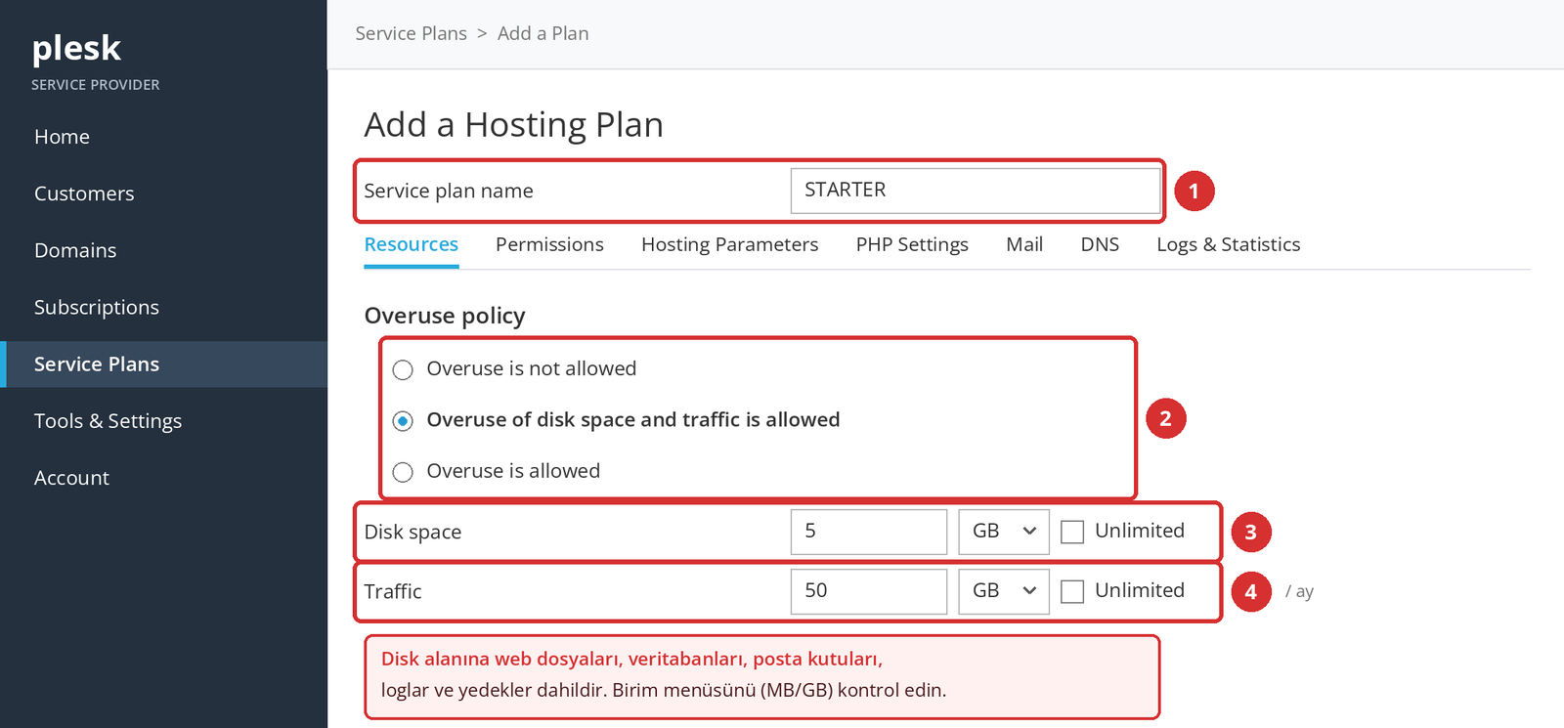Click Service Plans breadcrumb link
1564x728 pixels.
click(412, 33)
